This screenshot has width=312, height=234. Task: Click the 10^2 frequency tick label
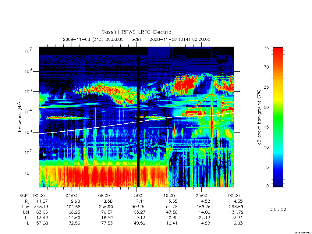coord(28,152)
